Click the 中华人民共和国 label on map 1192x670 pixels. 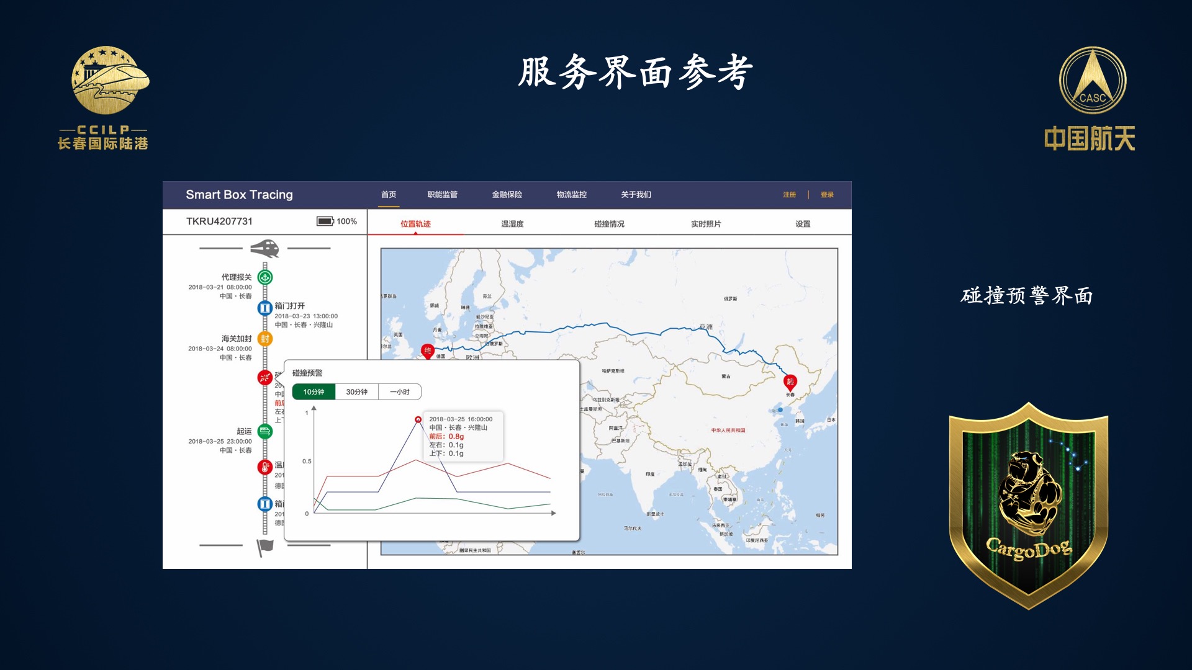tap(728, 430)
